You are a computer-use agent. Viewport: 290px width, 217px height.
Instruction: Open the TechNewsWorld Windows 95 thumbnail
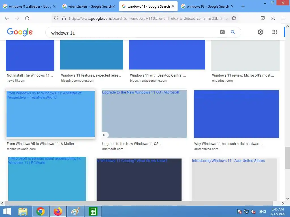pos(51,114)
